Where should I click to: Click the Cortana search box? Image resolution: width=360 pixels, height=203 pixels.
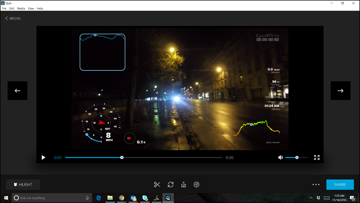[x=50, y=198]
